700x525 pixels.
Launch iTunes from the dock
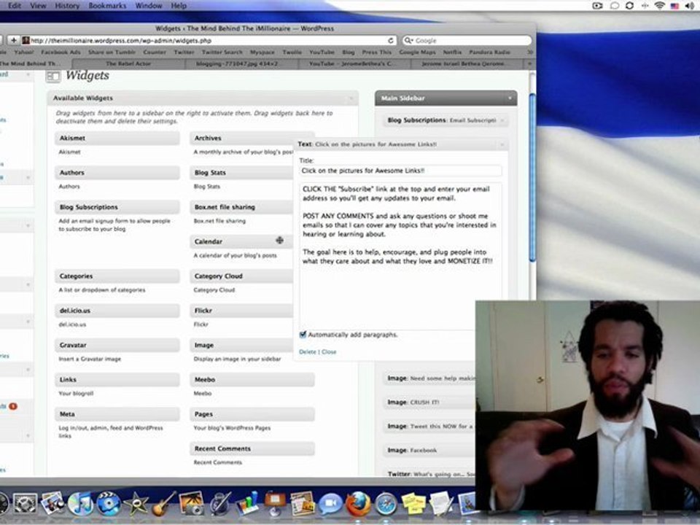click(x=80, y=504)
